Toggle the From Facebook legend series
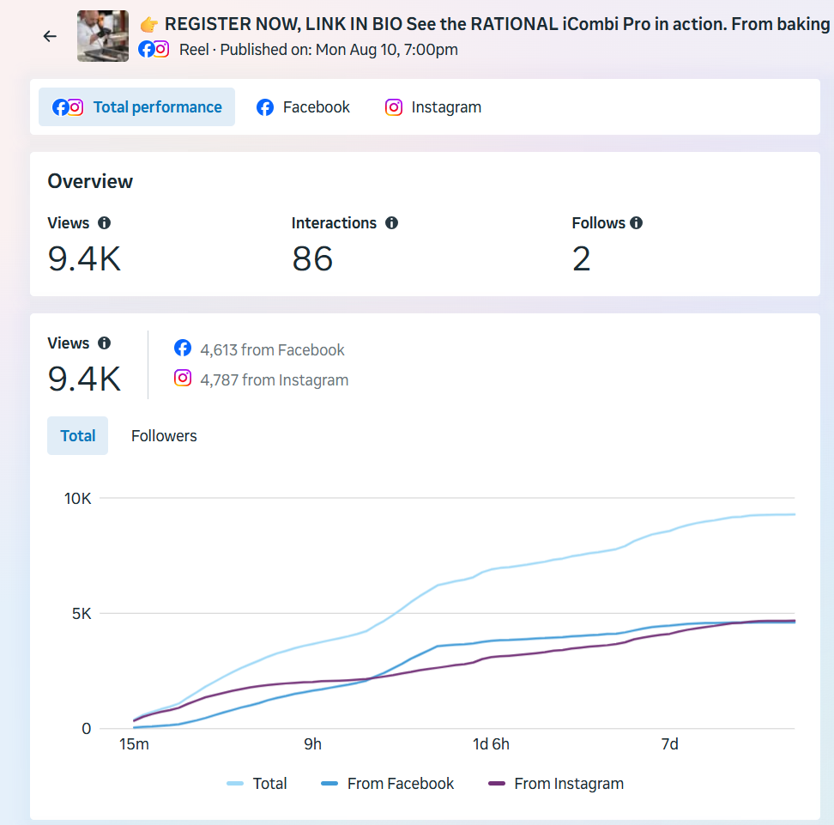This screenshot has width=834, height=825. pos(387,784)
